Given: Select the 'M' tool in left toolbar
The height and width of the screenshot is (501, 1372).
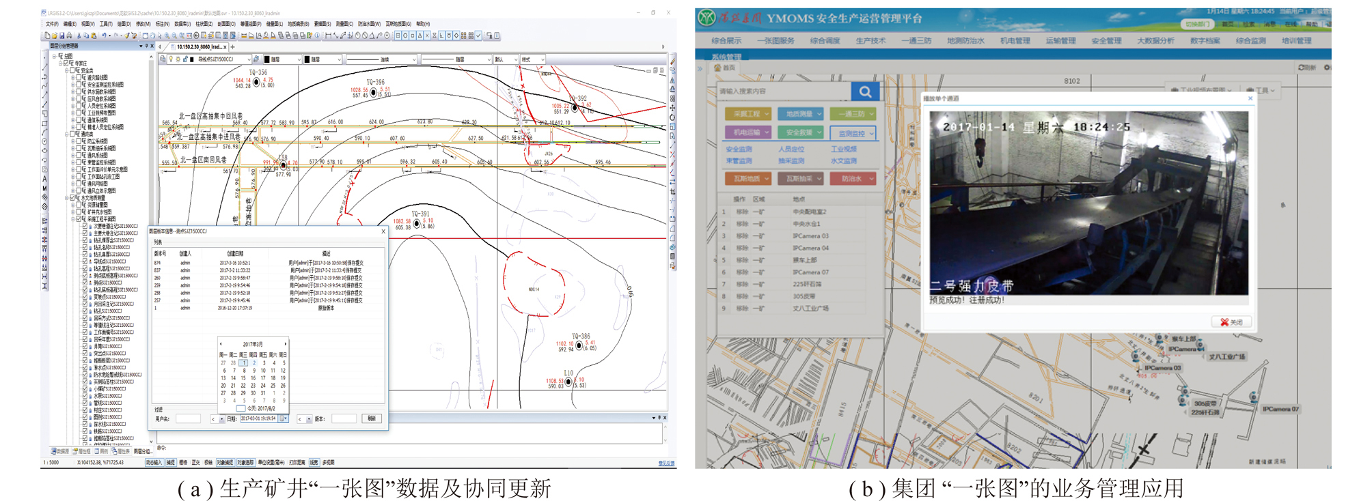Looking at the screenshot, I should (x=44, y=188).
